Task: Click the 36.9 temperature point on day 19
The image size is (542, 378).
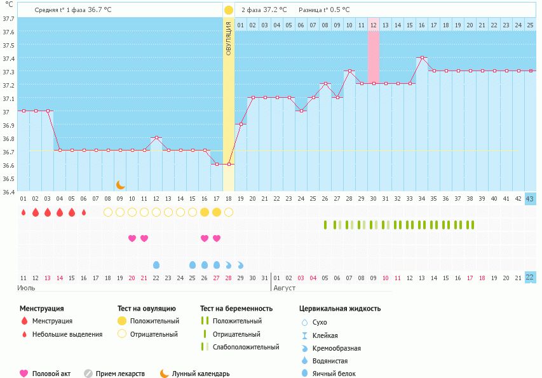Action: pyautogui.click(x=241, y=125)
